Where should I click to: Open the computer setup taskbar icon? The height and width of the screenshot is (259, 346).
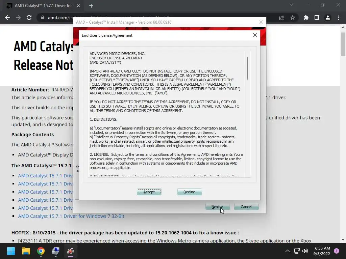(56, 251)
